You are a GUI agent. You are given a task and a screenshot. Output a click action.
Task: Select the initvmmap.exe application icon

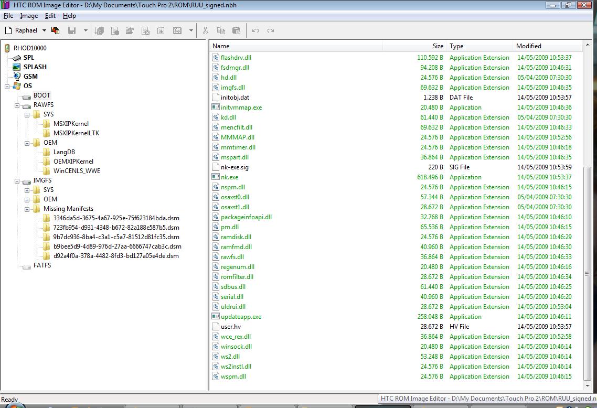click(216, 108)
